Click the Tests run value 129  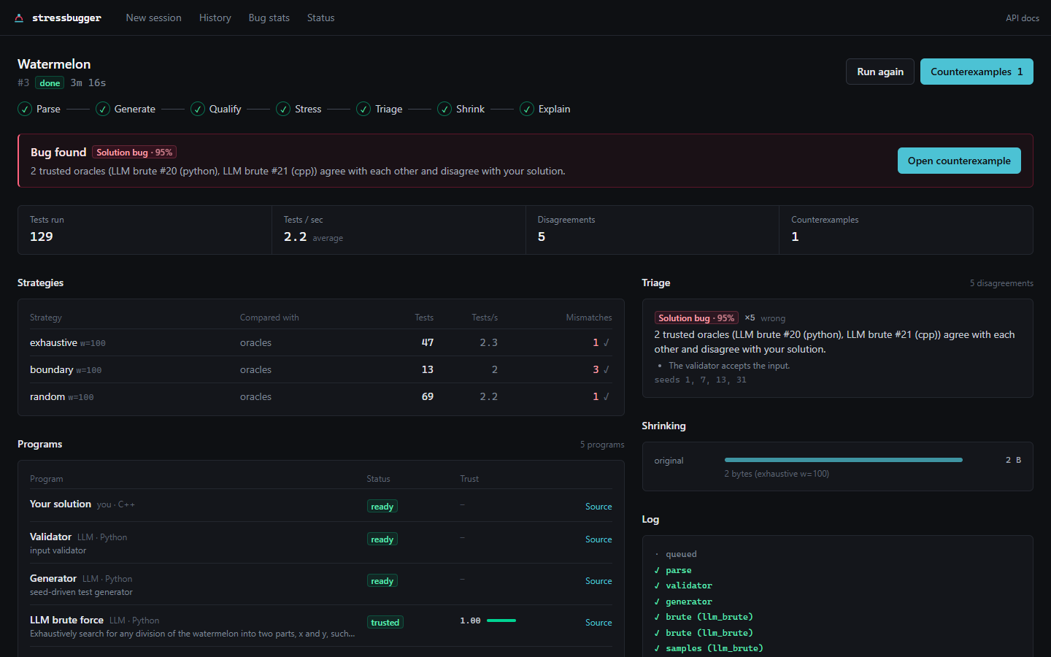point(42,237)
